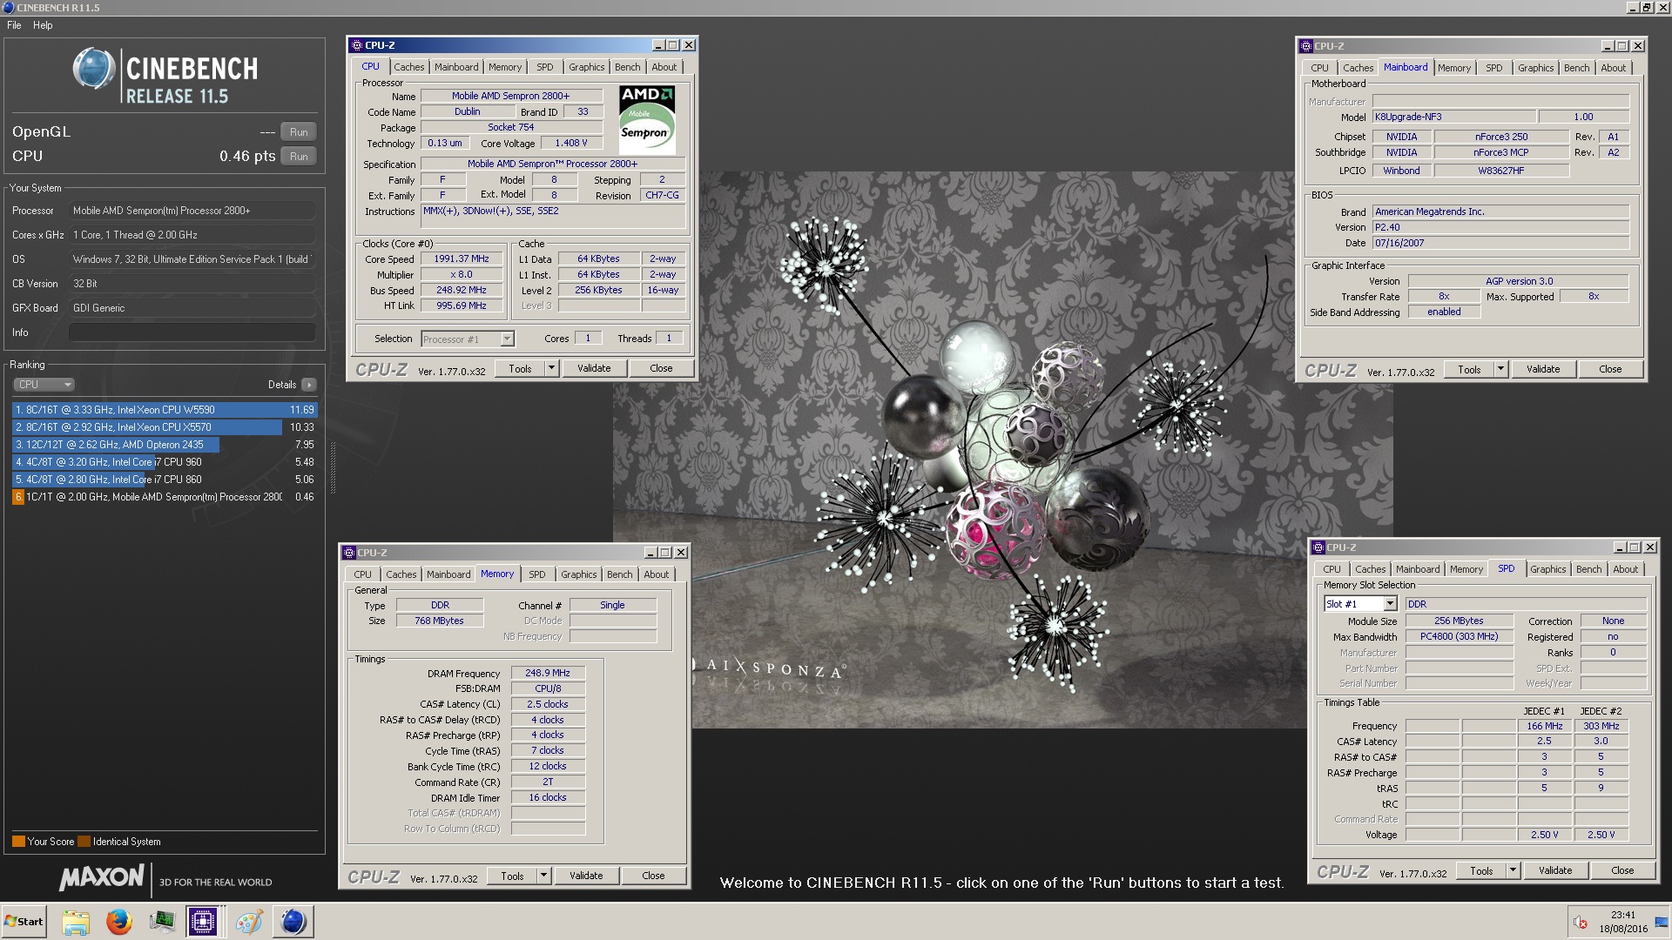The height and width of the screenshot is (940, 1672).
Task: Open Tools dropdown arrow in Memory window
Action: click(543, 876)
